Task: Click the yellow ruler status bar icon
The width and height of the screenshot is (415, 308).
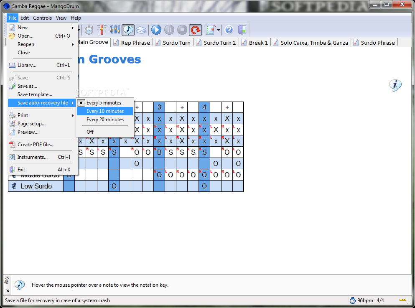Action: [403, 300]
